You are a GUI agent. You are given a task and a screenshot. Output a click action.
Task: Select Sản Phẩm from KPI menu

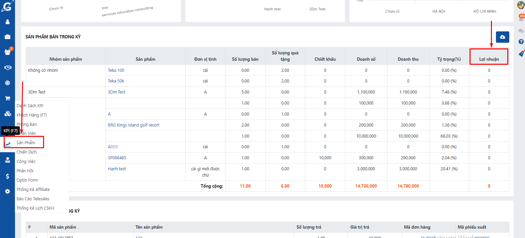pos(26,143)
